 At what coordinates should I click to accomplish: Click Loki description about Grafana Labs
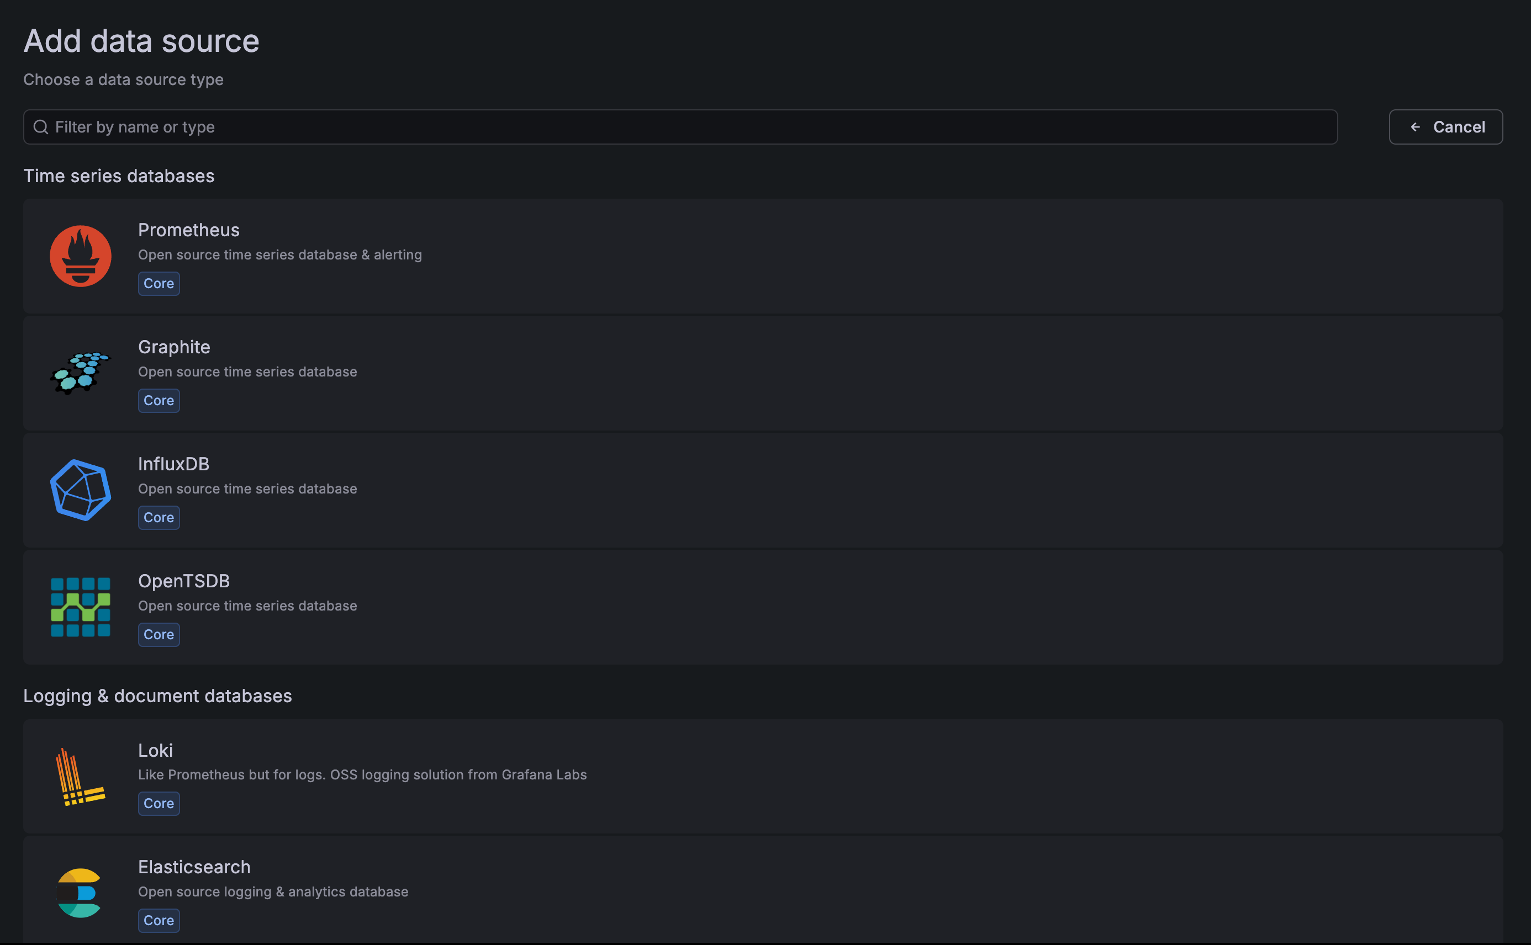click(362, 775)
